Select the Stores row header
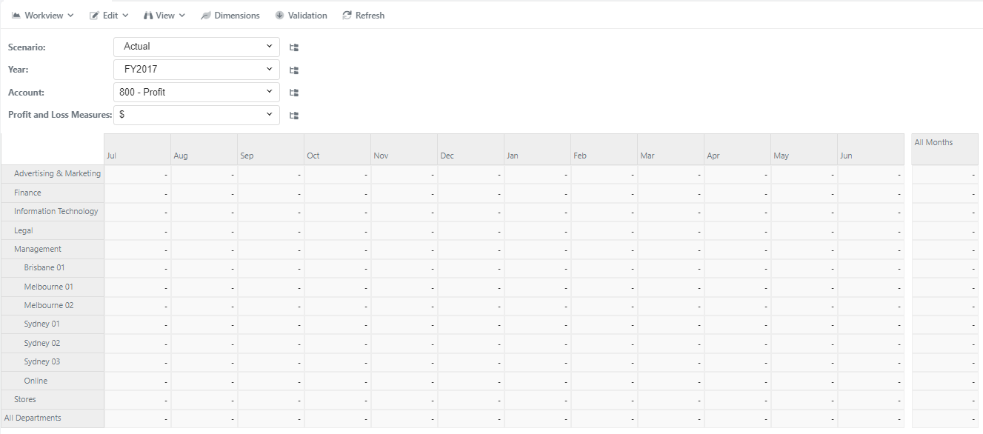Viewport: 983px width, 434px height. (x=25, y=400)
